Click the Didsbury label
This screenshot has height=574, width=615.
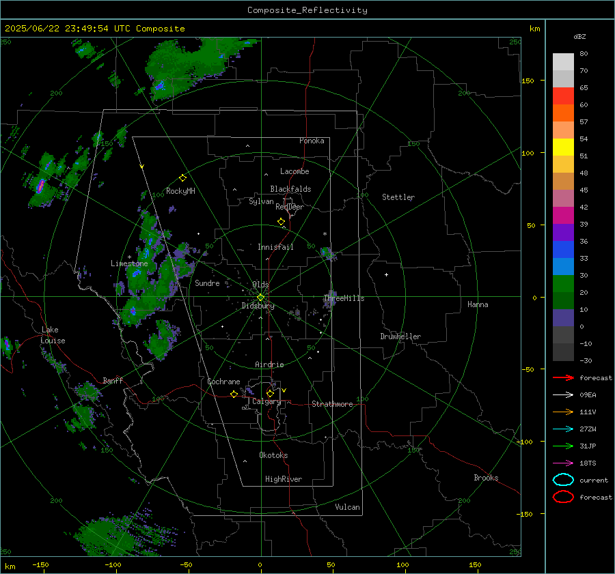click(258, 306)
